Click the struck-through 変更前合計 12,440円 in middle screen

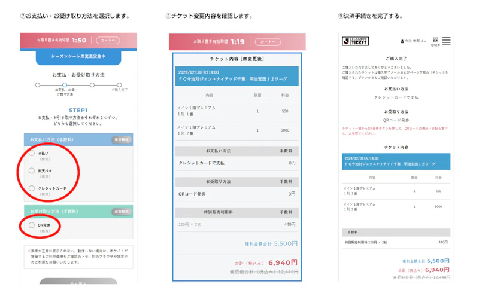click(264, 271)
